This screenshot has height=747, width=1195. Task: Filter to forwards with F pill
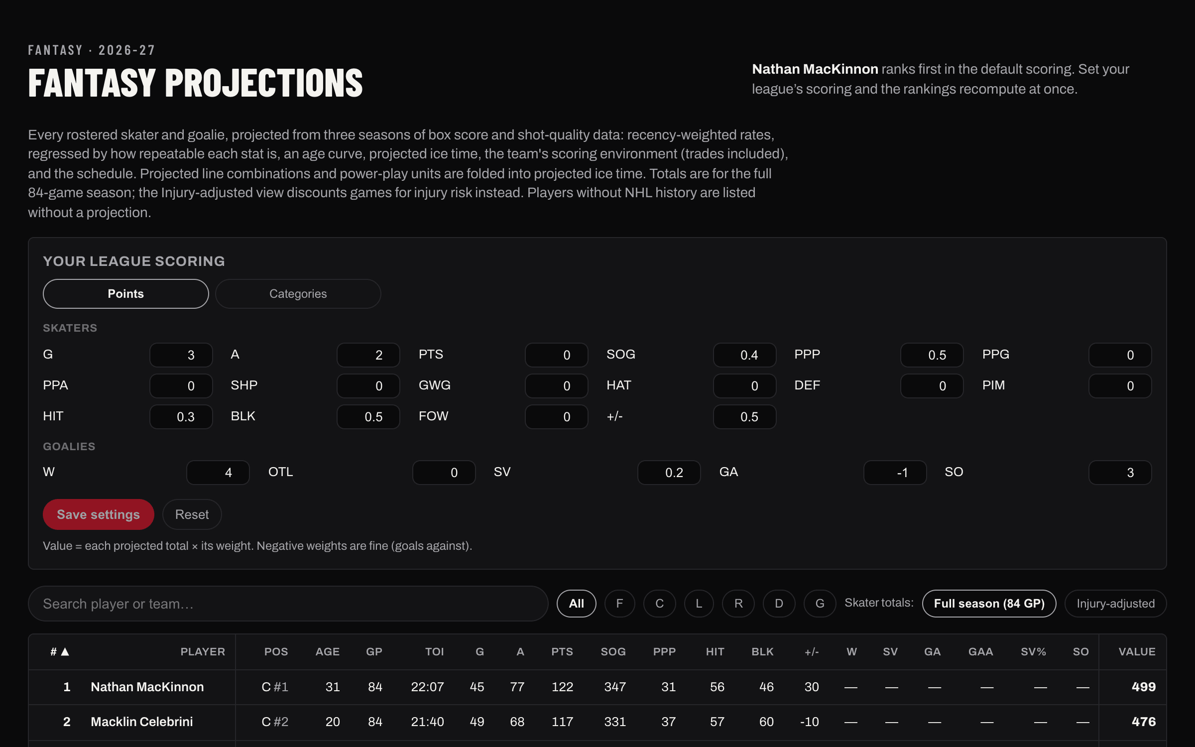point(619,604)
